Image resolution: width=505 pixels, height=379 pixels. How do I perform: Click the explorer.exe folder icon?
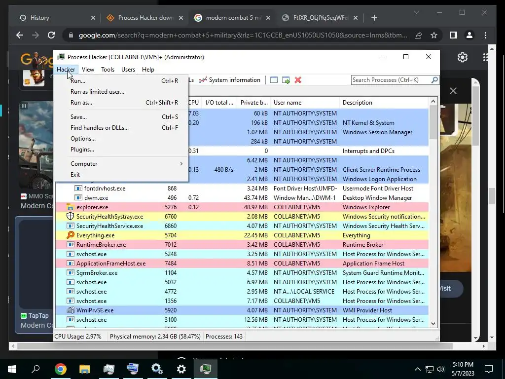(70, 207)
